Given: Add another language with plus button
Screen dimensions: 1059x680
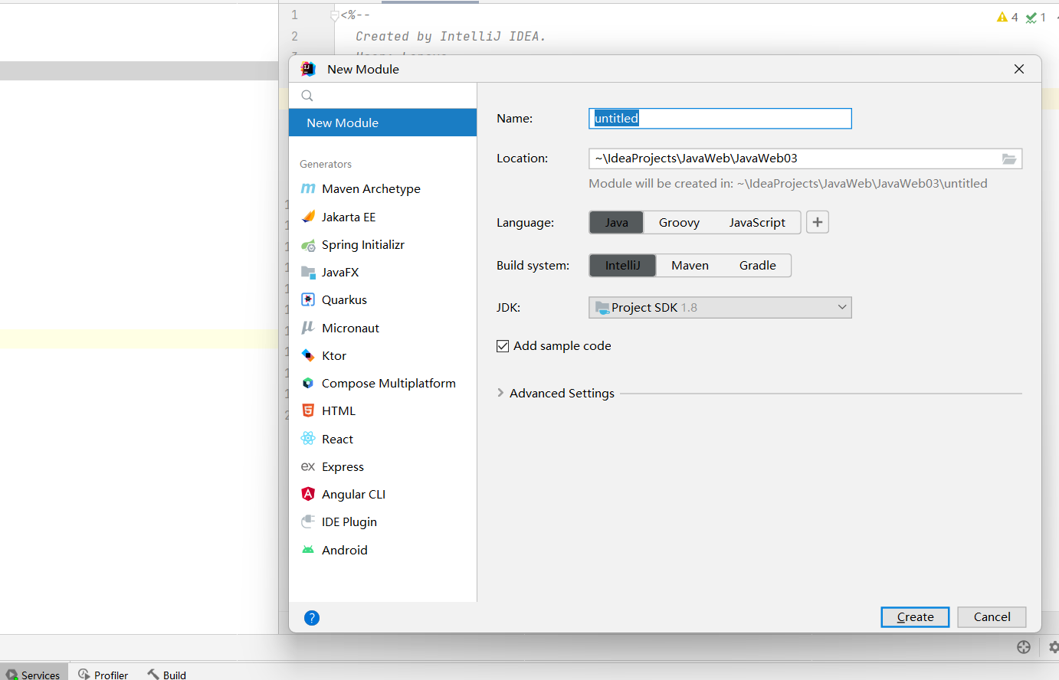Looking at the screenshot, I should (818, 222).
